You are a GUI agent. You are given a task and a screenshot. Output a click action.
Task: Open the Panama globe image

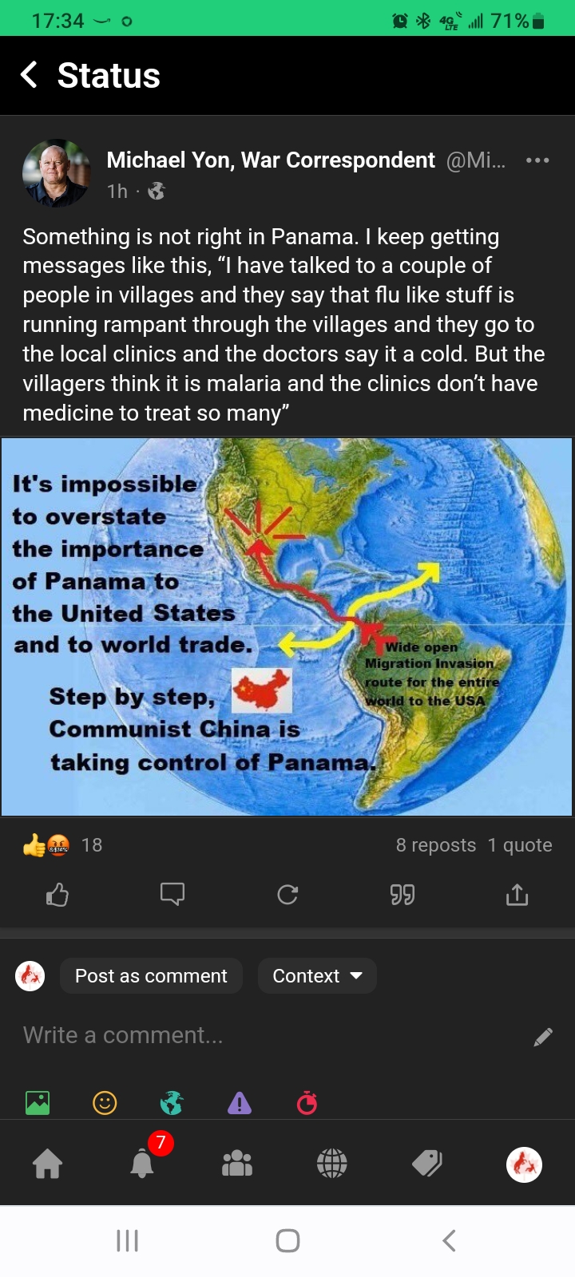[x=287, y=627]
